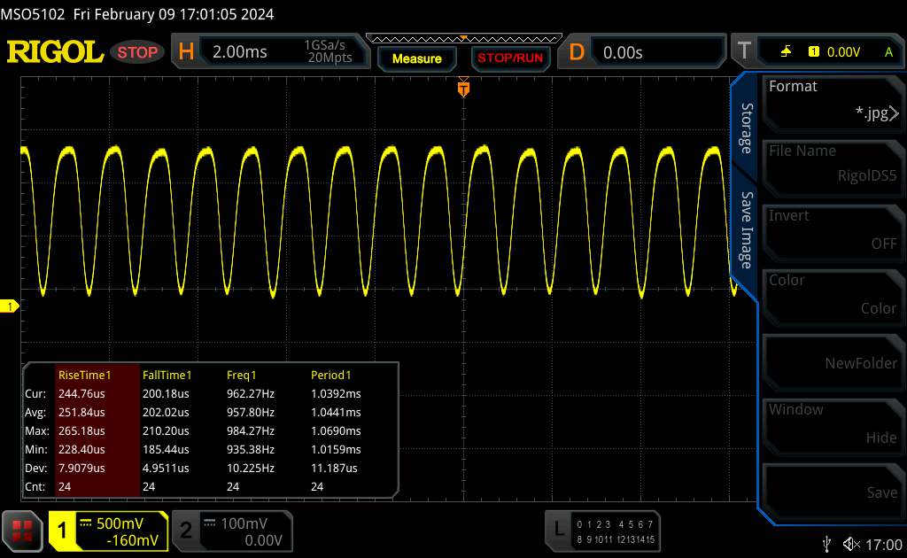The height and width of the screenshot is (558, 907).
Task: Click the File Name RigolDS5 field
Action: [x=831, y=165]
